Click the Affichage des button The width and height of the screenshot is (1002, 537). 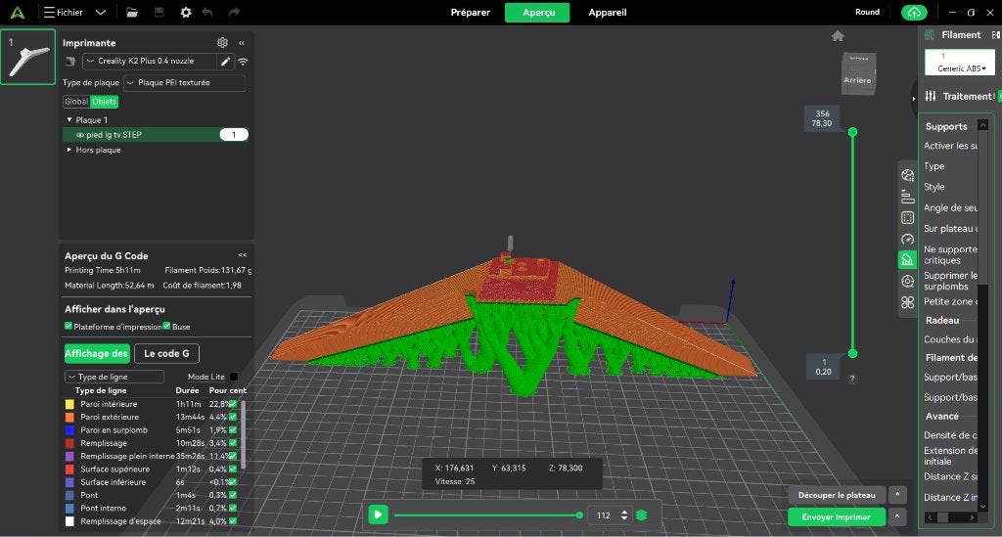97,353
